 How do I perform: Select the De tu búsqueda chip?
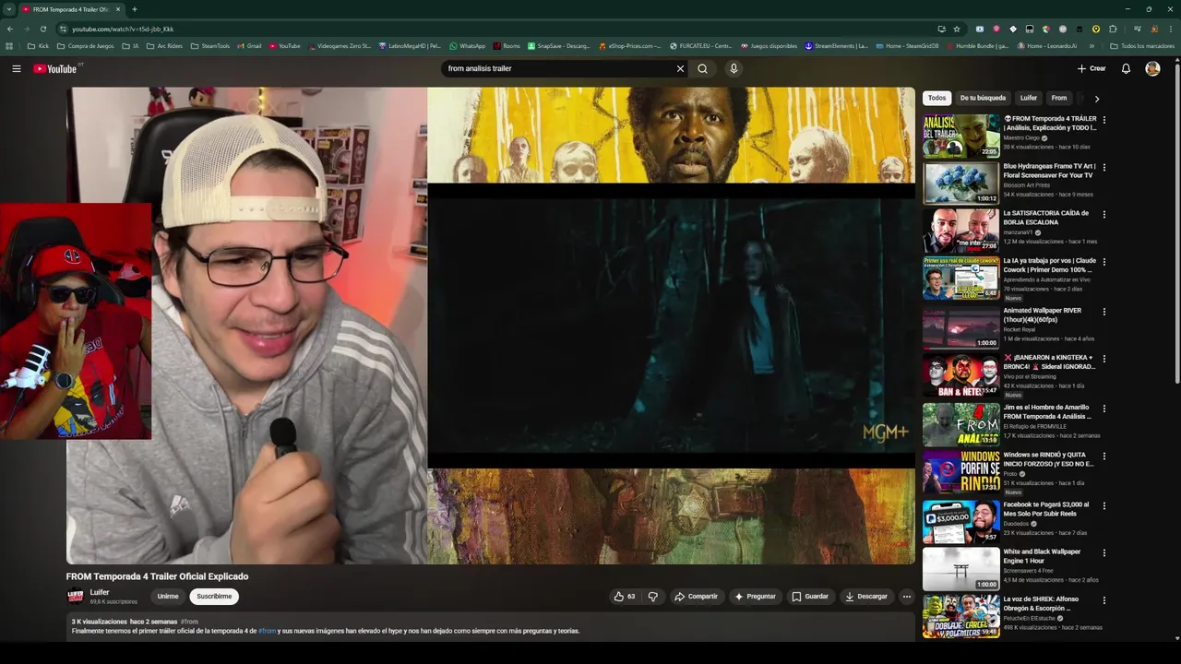(983, 98)
